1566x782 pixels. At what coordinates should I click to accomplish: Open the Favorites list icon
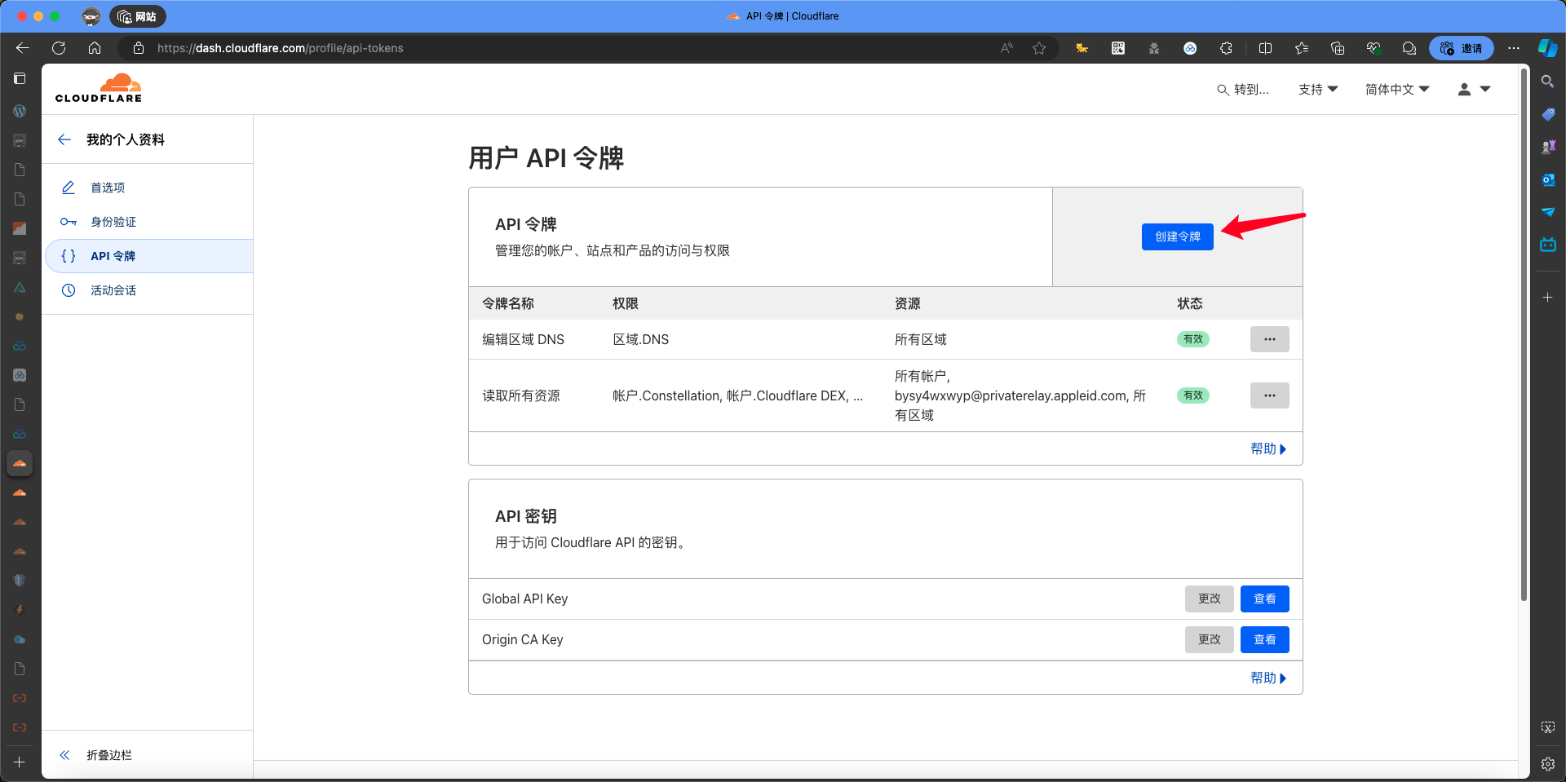point(1302,48)
